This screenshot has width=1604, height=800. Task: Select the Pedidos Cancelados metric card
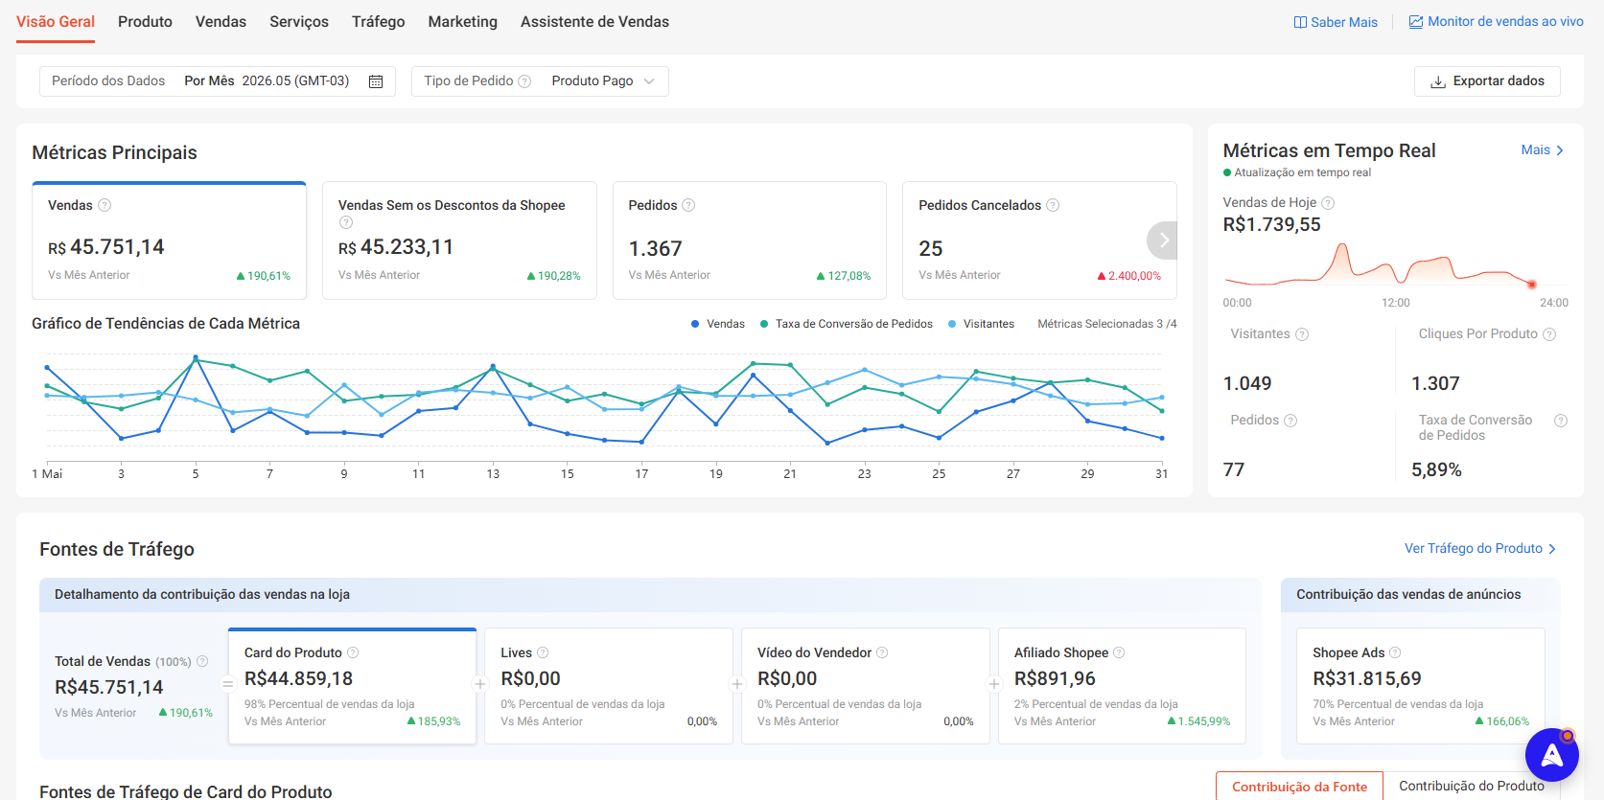pos(1040,240)
